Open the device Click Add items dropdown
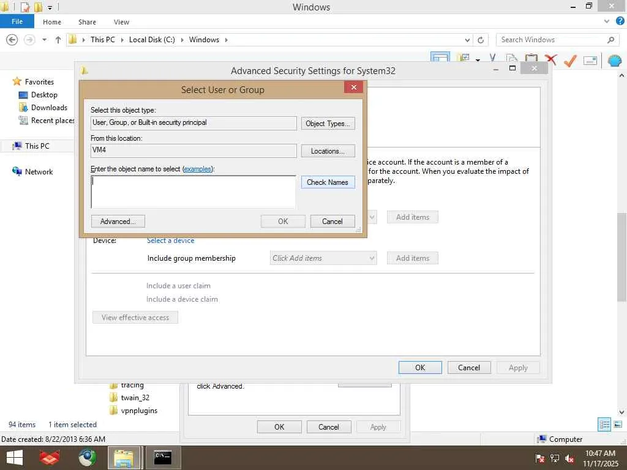Viewport: 627px width, 470px height. point(323,258)
